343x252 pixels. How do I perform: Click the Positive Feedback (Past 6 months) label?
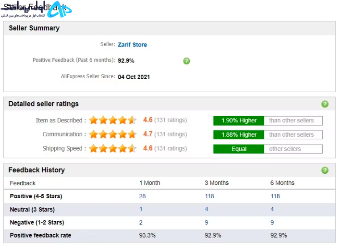[73, 60]
